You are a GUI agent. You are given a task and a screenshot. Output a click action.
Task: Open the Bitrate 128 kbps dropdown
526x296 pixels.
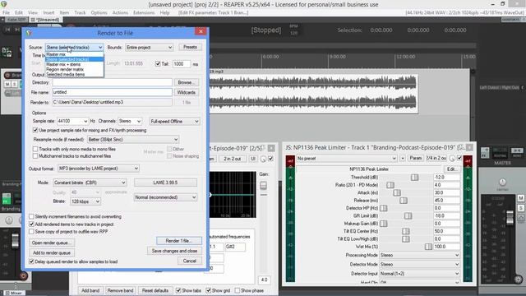point(85,201)
